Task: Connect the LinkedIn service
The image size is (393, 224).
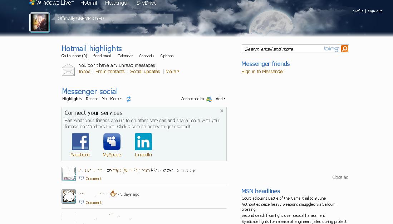Action: [x=143, y=141]
